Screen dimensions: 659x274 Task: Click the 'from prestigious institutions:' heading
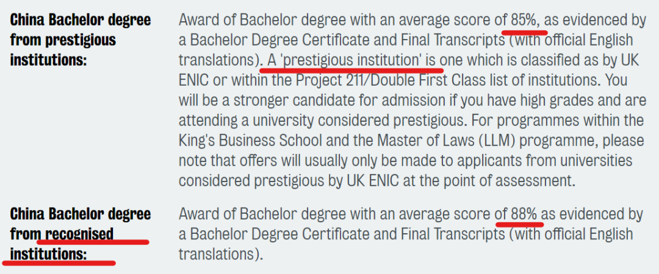(63, 50)
